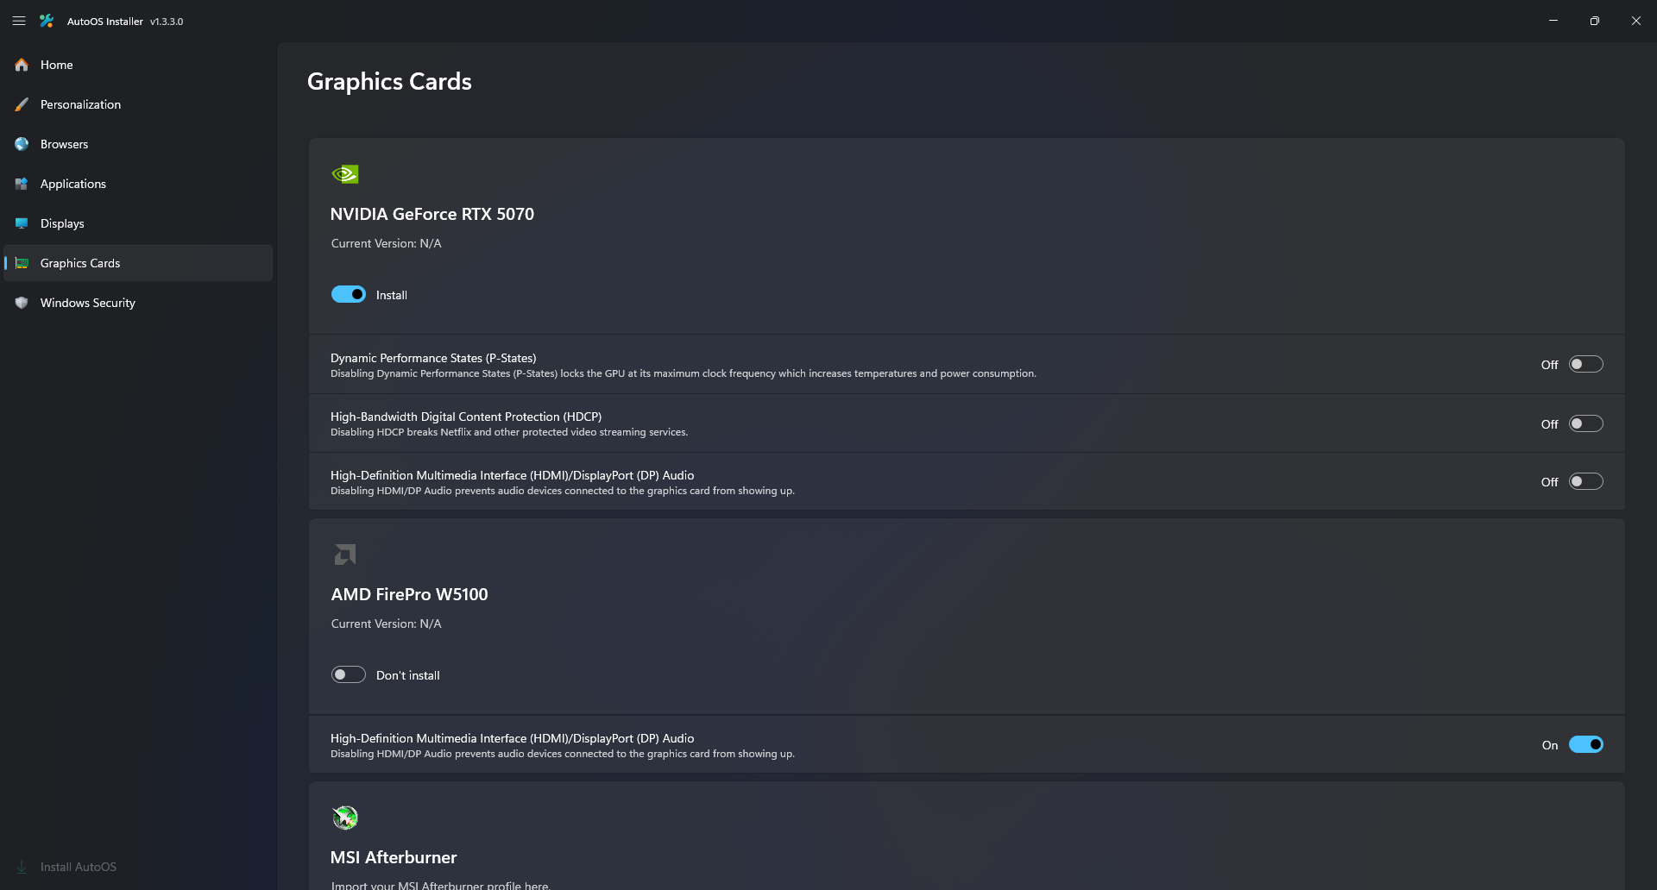Click the AutoOS Installer logo icon
Screen dimensions: 1657x890
pyautogui.click(x=47, y=21)
